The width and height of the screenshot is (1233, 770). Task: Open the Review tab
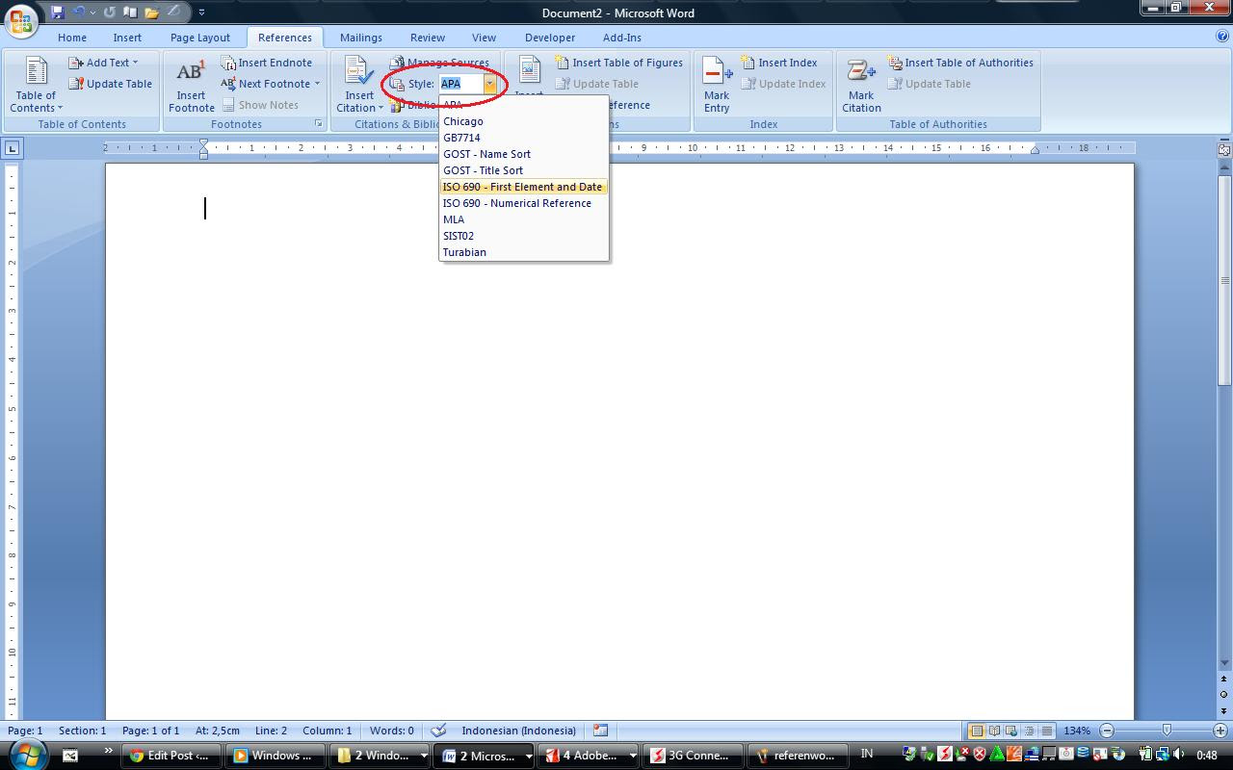point(428,38)
